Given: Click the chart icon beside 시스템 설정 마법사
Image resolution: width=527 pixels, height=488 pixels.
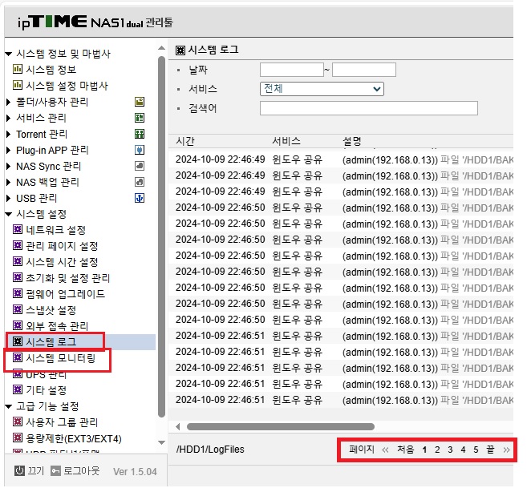Looking at the screenshot, I should (18, 85).
